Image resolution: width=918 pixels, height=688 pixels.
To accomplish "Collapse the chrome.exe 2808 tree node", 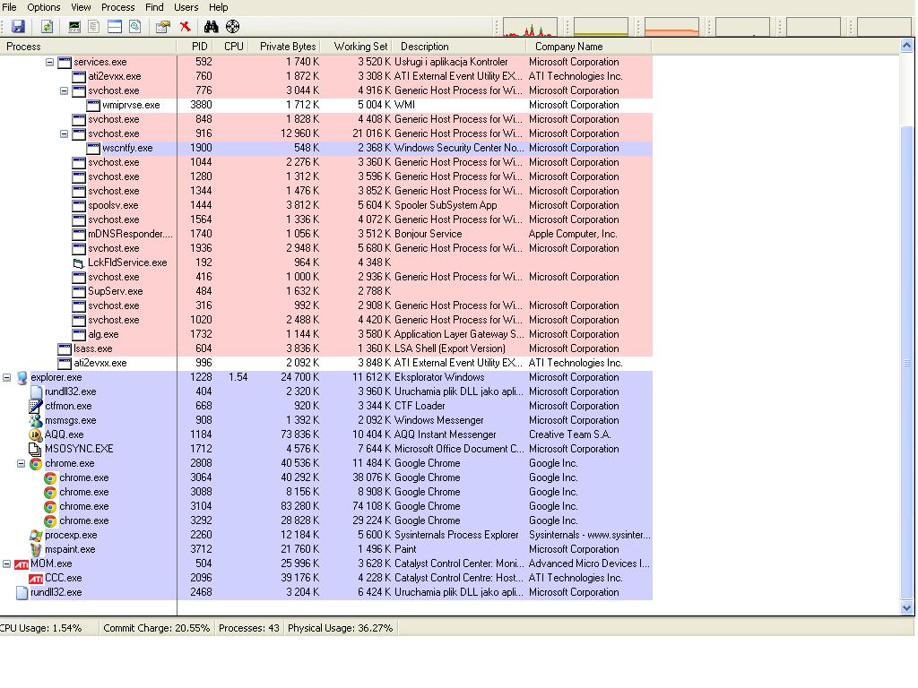I will (22, 463).
